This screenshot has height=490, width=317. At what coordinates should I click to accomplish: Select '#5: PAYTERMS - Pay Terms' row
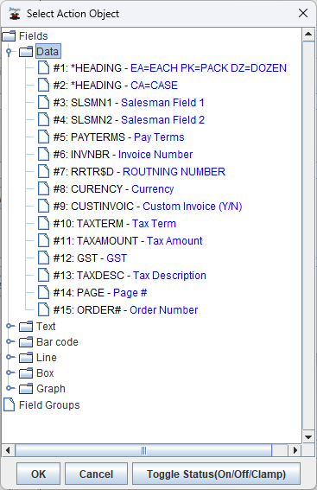click(118, 137)
